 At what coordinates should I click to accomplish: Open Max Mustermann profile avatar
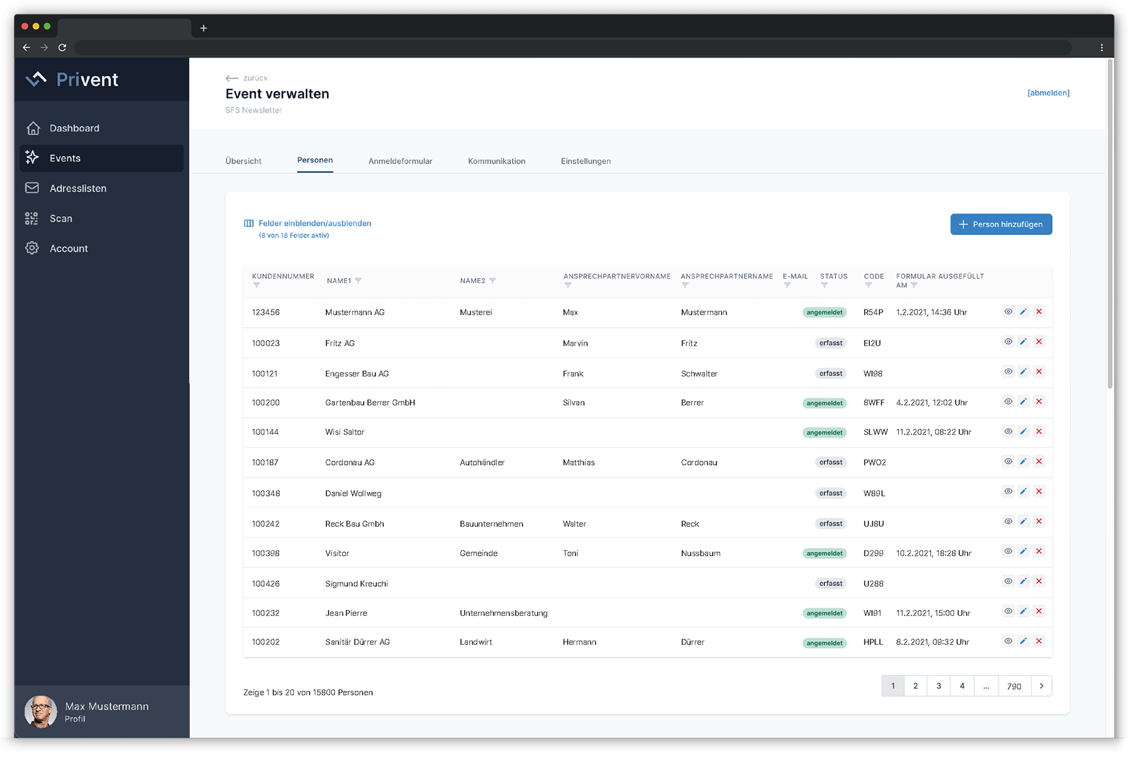click(x=40, y=712)
